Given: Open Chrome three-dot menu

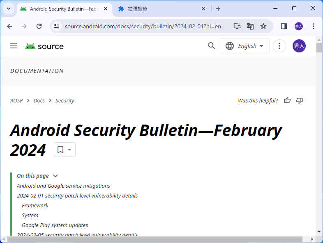Looking at the screenshot, I should coord(313,26).
